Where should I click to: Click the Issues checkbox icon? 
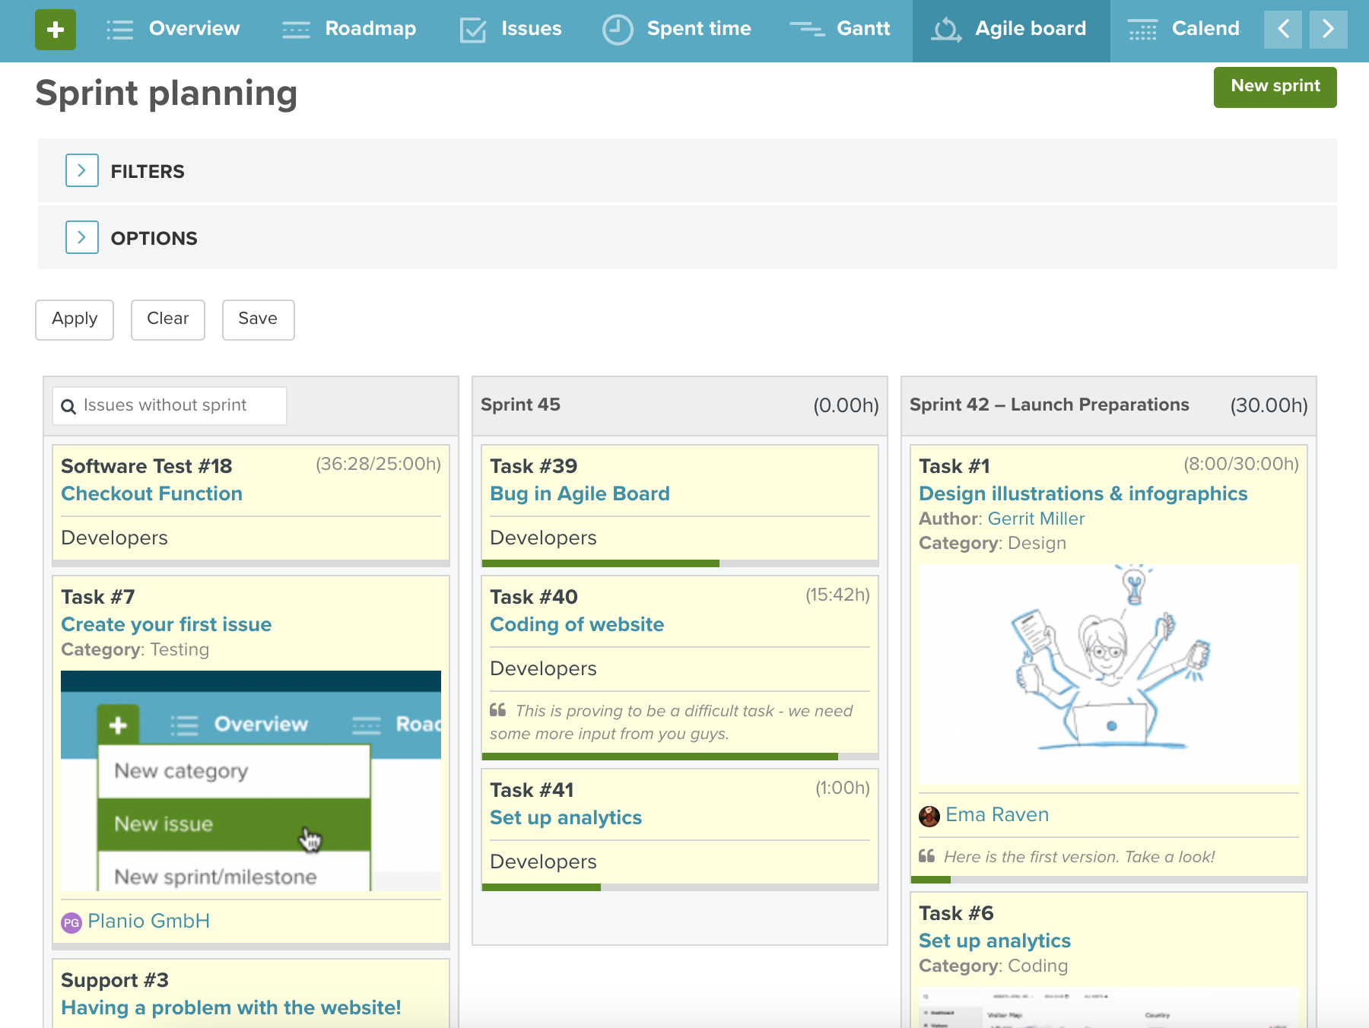click(x=473, y=30)
